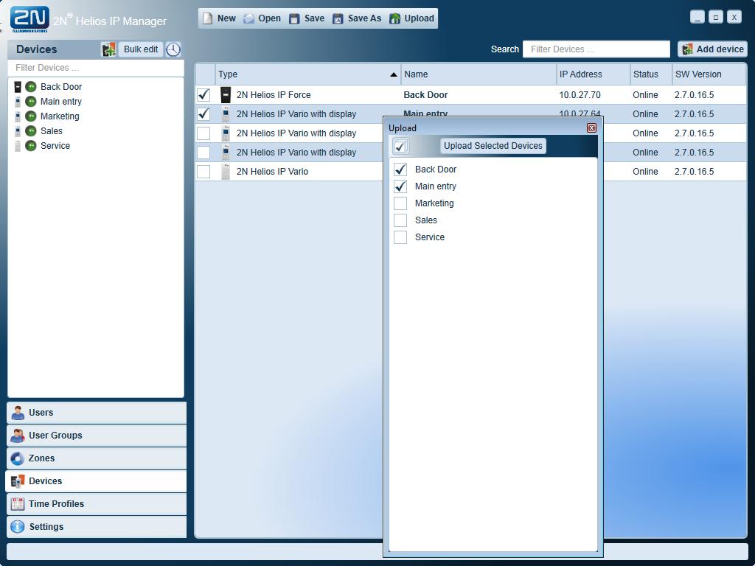Click the clock icon next to Bulk edit

pyautogui.click(x=173, y=49)
